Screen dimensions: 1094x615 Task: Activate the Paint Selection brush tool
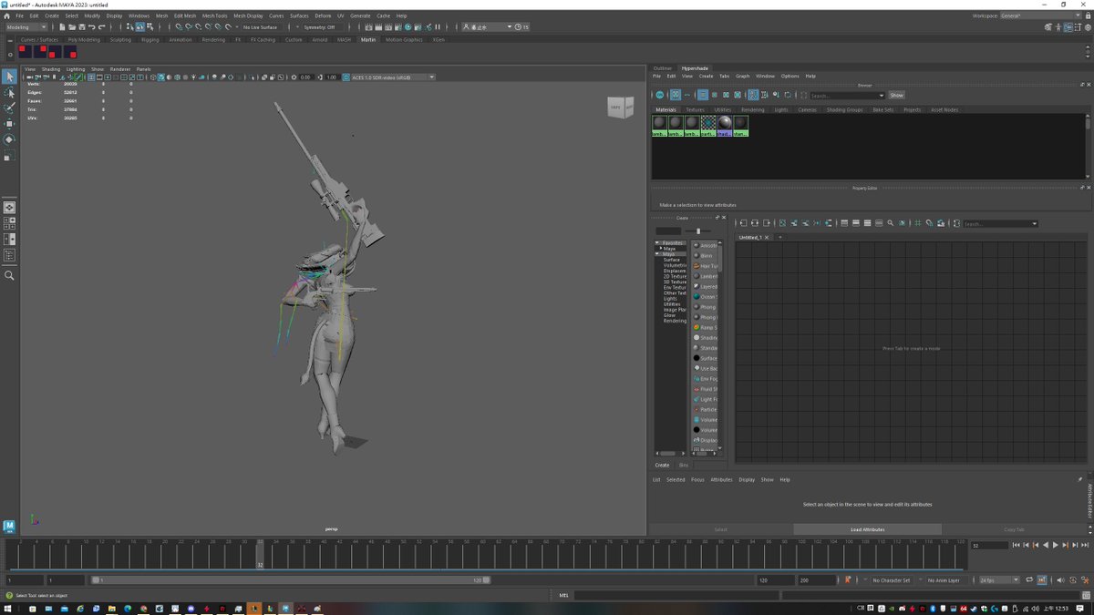(x=9, y=108)
